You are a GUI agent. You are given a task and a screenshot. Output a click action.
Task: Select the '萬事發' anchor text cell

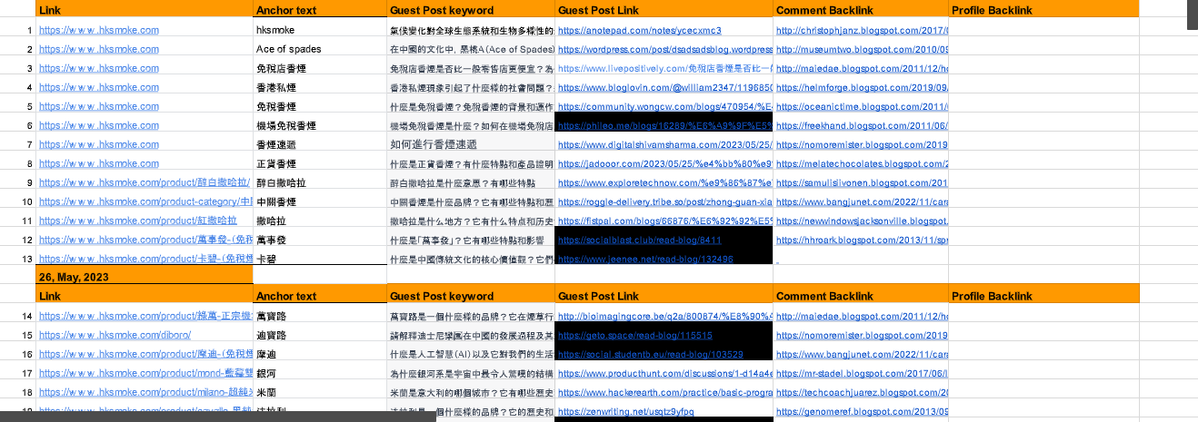point(320,240)
